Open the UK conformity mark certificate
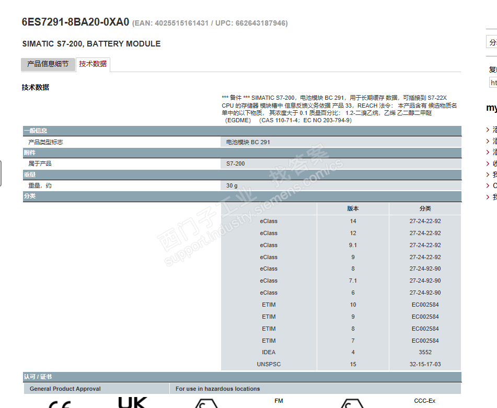Screen dimensions: 497x408 point(133,402)
